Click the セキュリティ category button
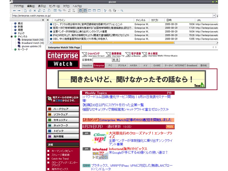The image size is (228, 171). pyautogui.click(x=63, y=120)
